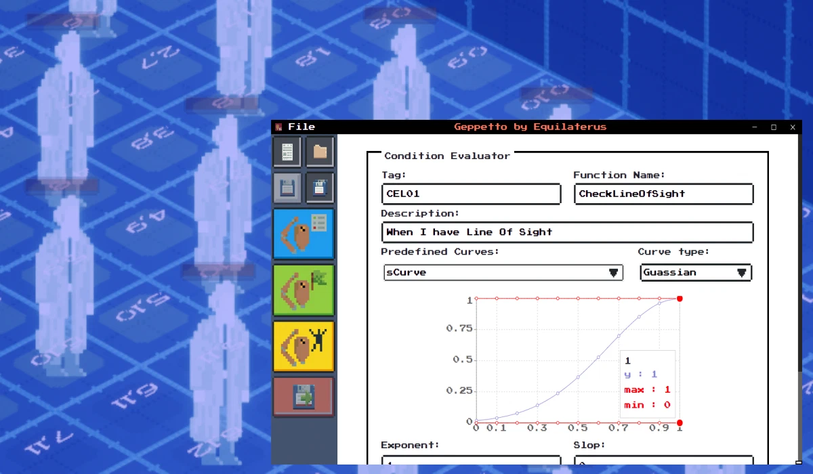Click the 0.5 x-axis label
The width and height of the screenshot is (813, 474).
pos(578,428)
